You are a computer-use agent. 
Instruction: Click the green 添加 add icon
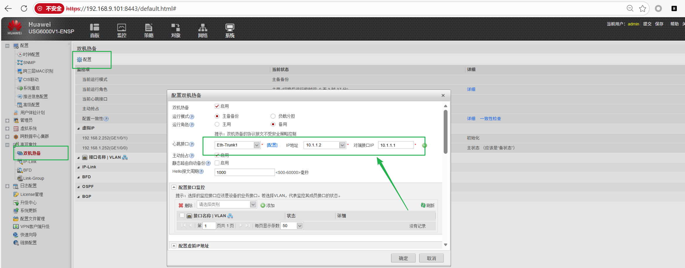263,205
